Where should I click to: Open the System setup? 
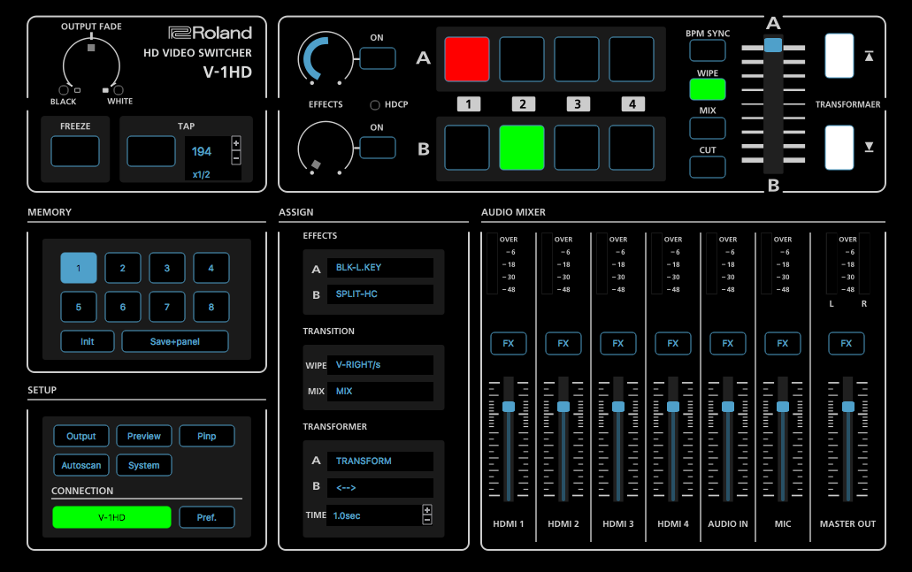(143, 465)
